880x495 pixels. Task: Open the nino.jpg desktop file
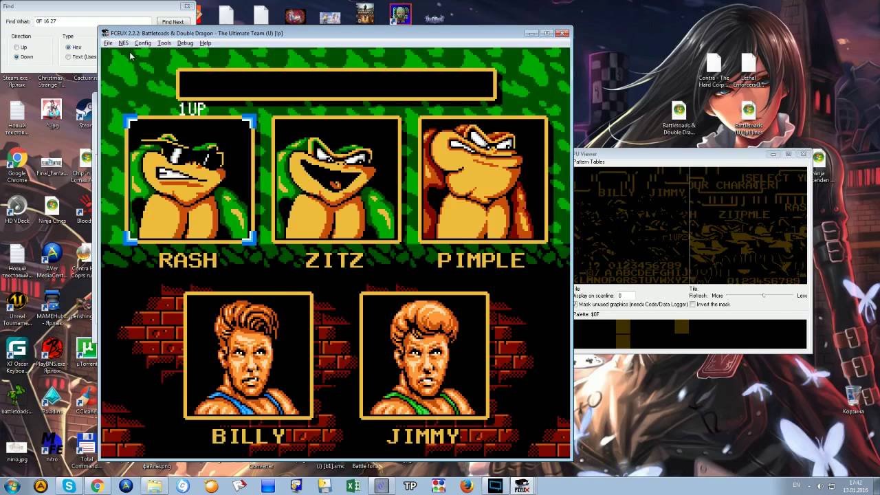pyautogui.click(x=16, y=450)
